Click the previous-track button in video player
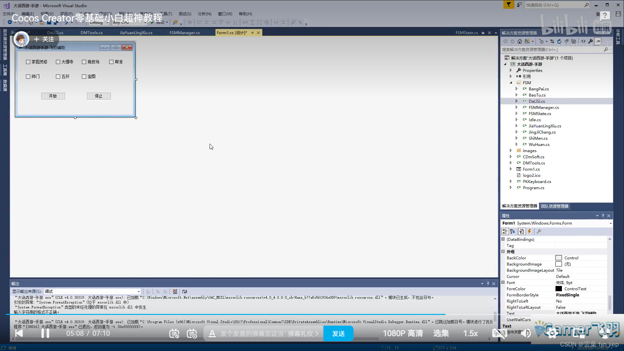The height and width of the screenshot is (351, 624). point(19,333)
